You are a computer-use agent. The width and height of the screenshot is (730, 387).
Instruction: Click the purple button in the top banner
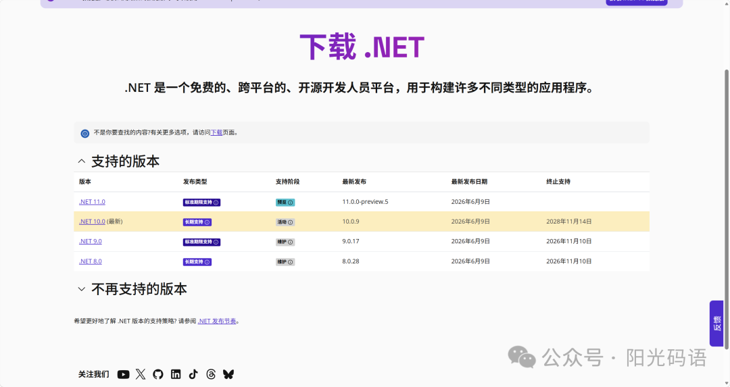point(637,2)
